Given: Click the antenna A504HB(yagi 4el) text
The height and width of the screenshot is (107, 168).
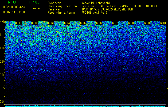Looking at the screenshot, I should pyautogui.click(x=94, y=13).
